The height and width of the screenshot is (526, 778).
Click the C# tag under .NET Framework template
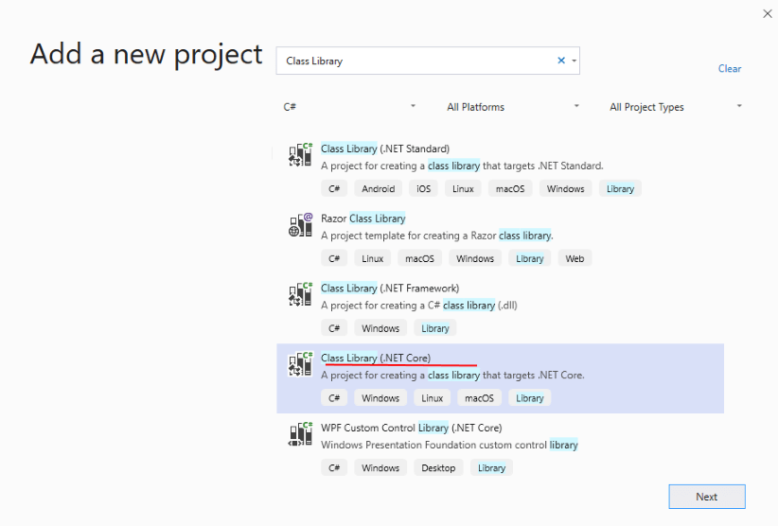pos(334,328)
